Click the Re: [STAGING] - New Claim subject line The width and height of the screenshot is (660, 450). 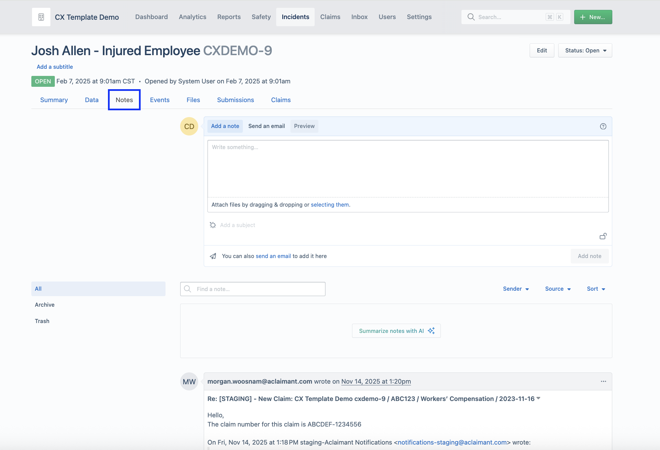coord(371,399)
